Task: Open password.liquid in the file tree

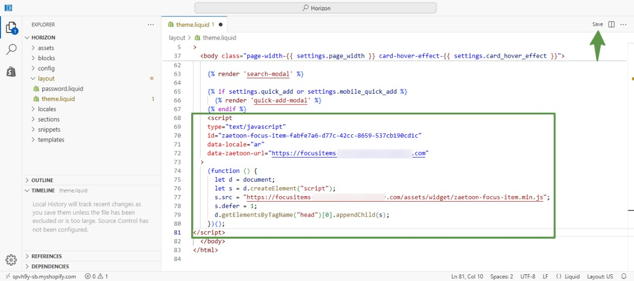Action: 62,89
